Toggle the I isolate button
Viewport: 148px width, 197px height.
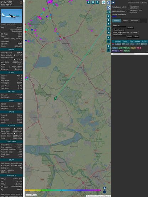pos(109,41)
